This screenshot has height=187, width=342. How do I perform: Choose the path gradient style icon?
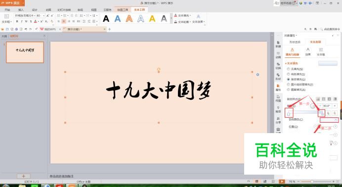(x=335, y=99)
